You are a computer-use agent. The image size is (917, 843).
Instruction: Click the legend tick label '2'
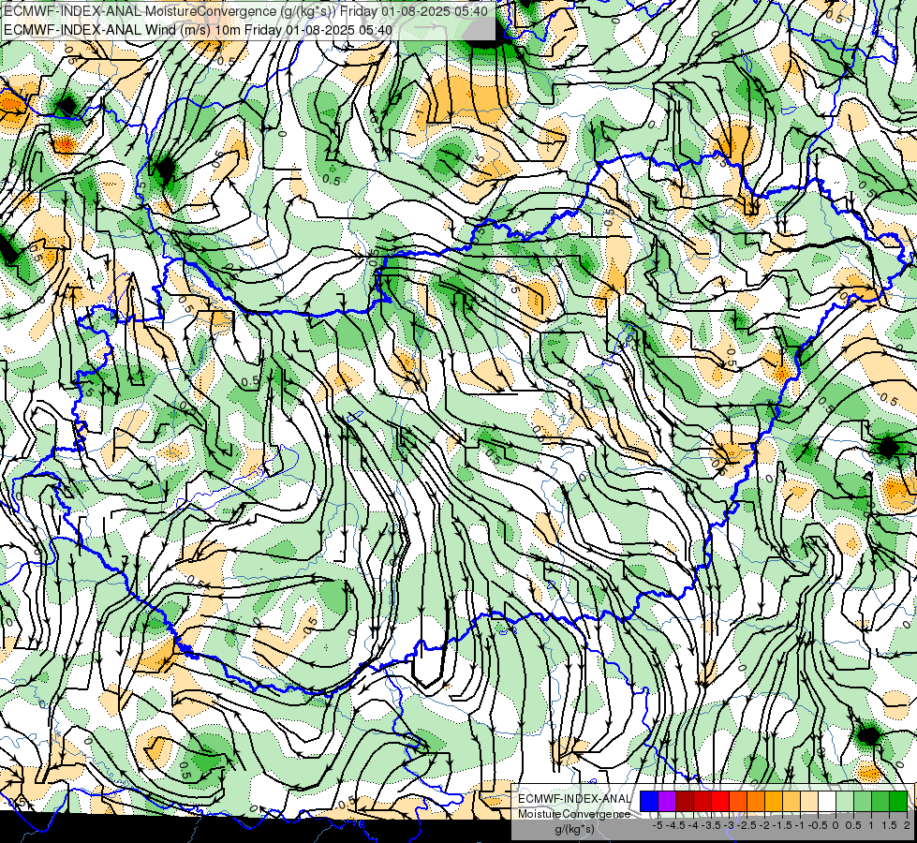click(x=907, y=825)
